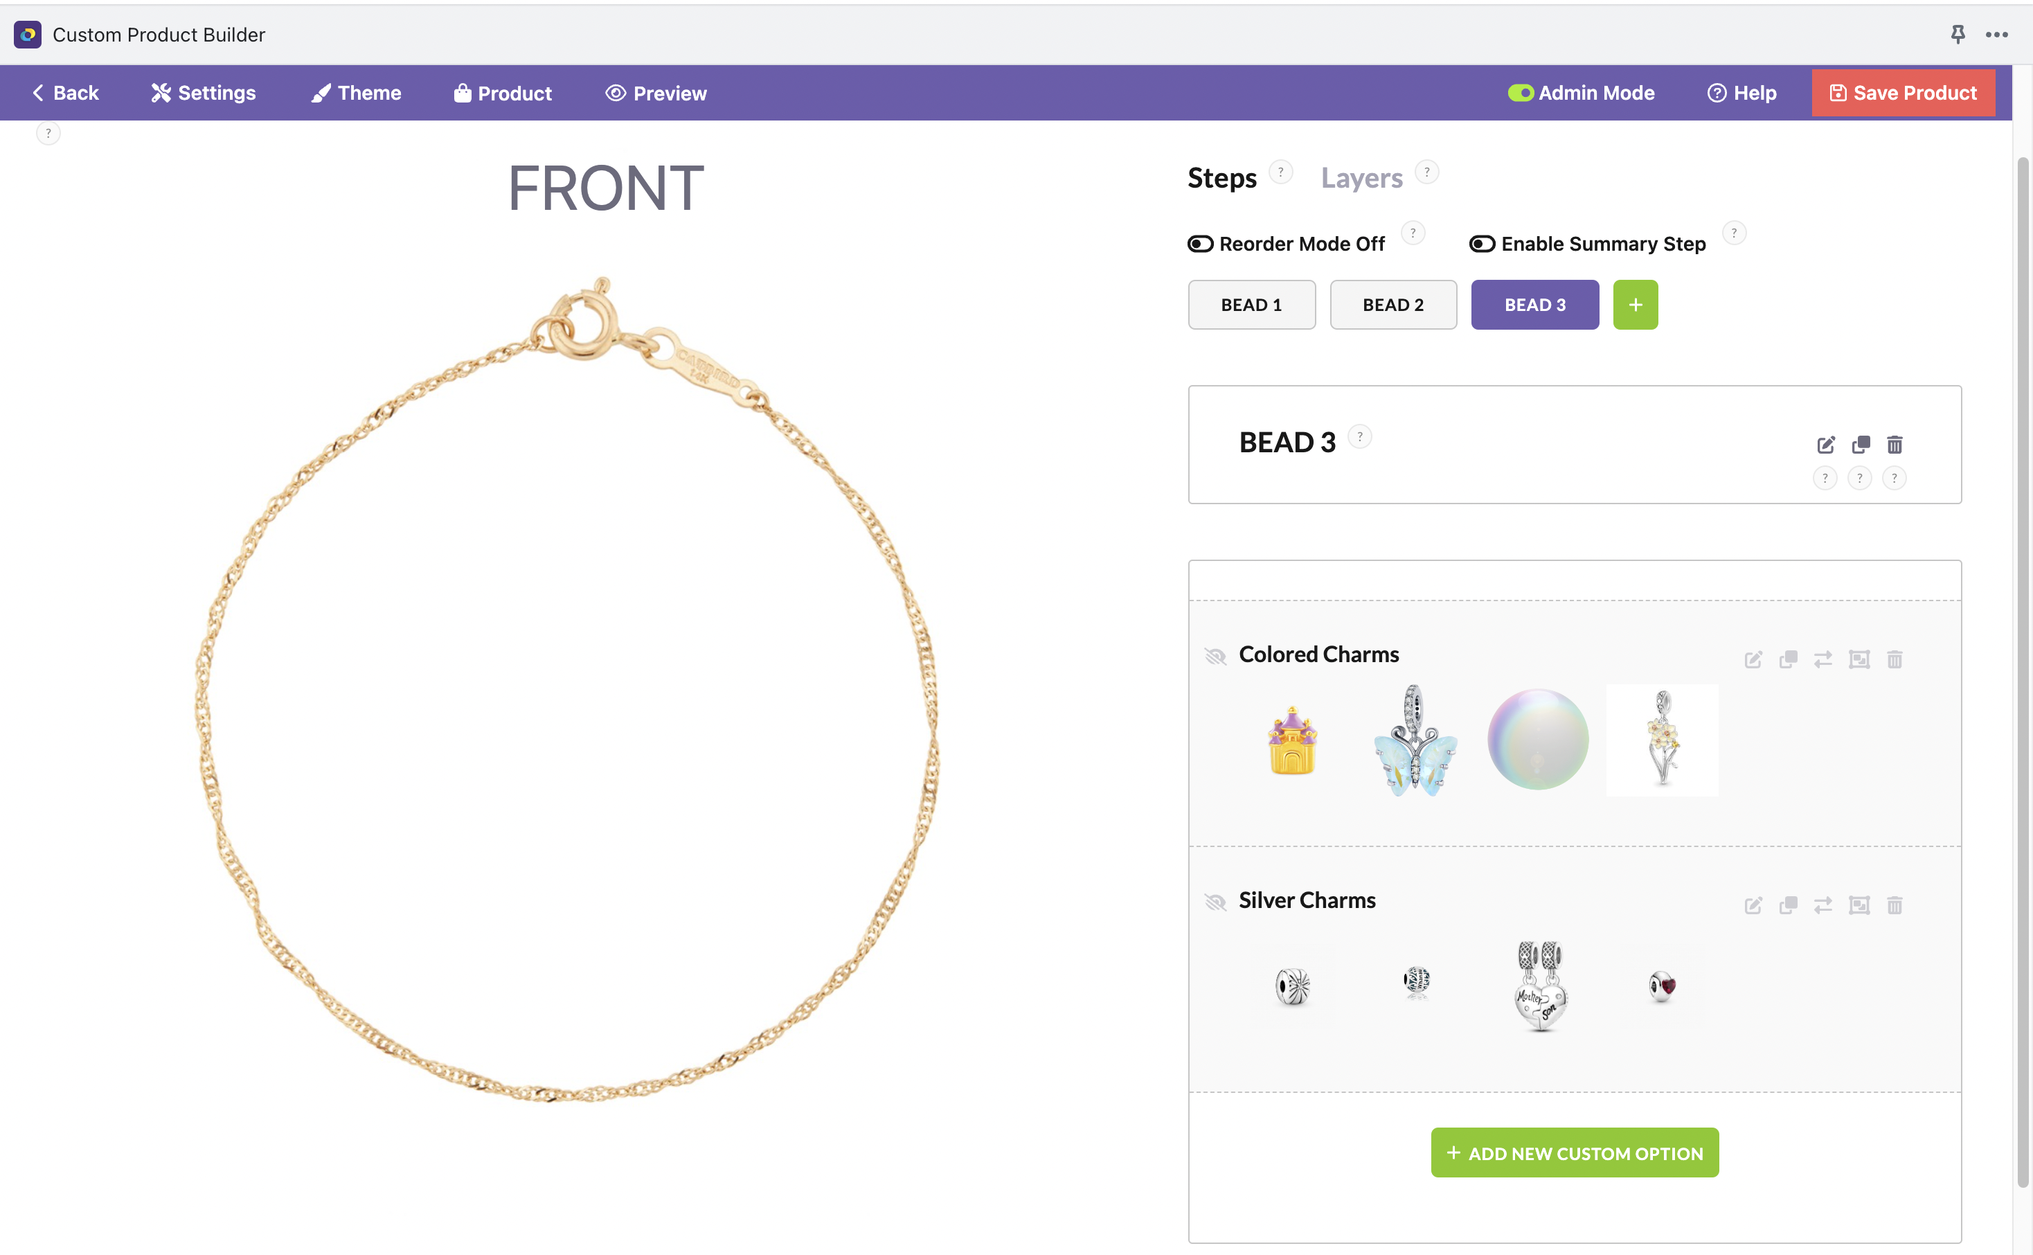Duplicate the Colored Charms option

pyautogui.click(x=1788, y=660)
